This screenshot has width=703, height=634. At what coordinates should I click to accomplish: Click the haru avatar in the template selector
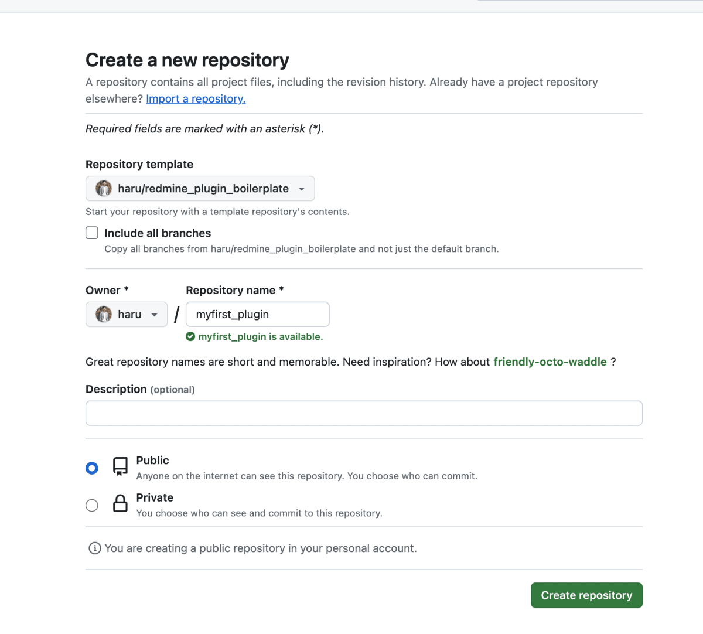(104, 188)
